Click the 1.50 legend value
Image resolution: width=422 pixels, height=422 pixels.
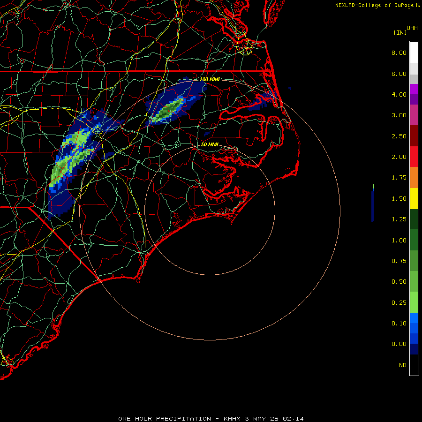coord(399,199)
